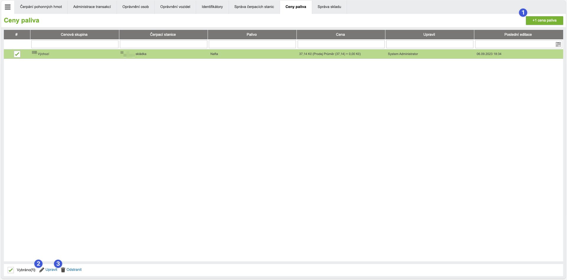Click the 06.09.2023 18:34 date cell
The image size is (567, 280).
tap(518, 54)
